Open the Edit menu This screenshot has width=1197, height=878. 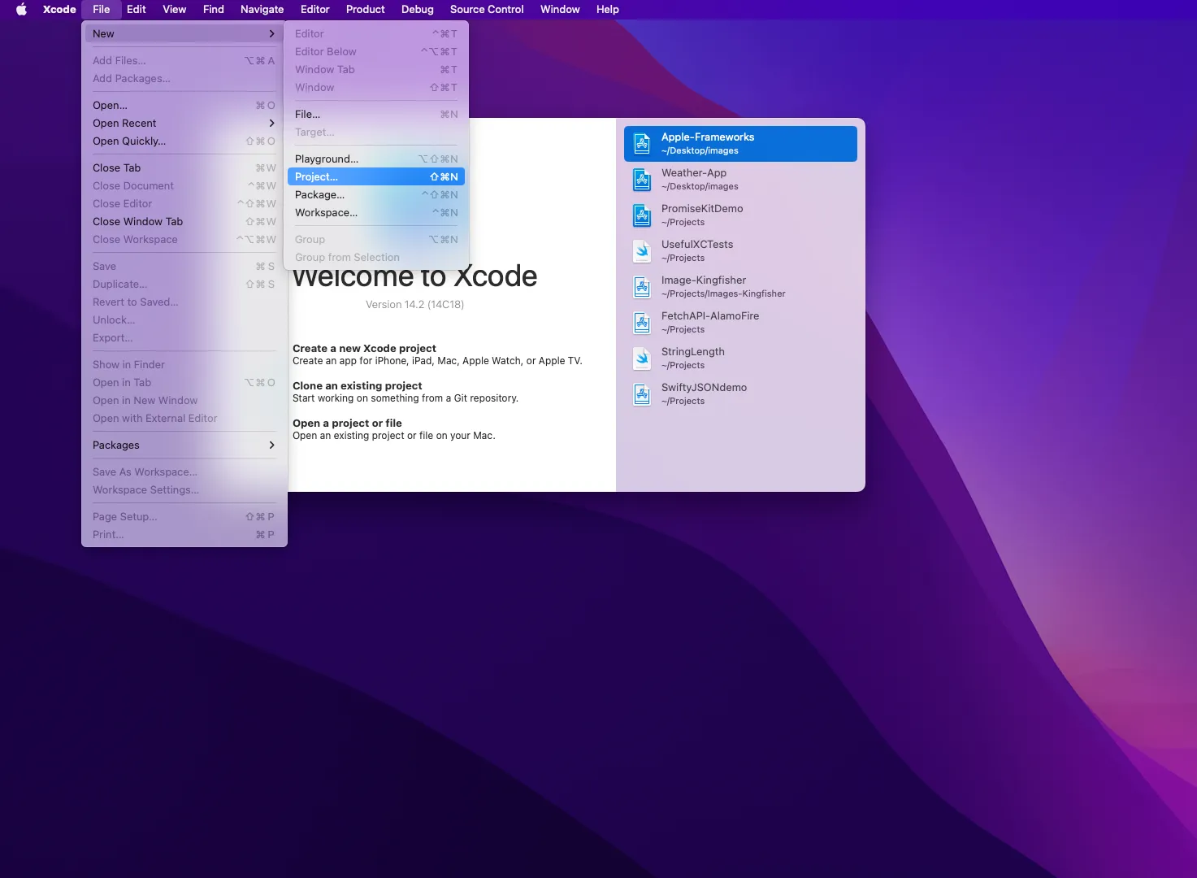click(x=137, y=10)
